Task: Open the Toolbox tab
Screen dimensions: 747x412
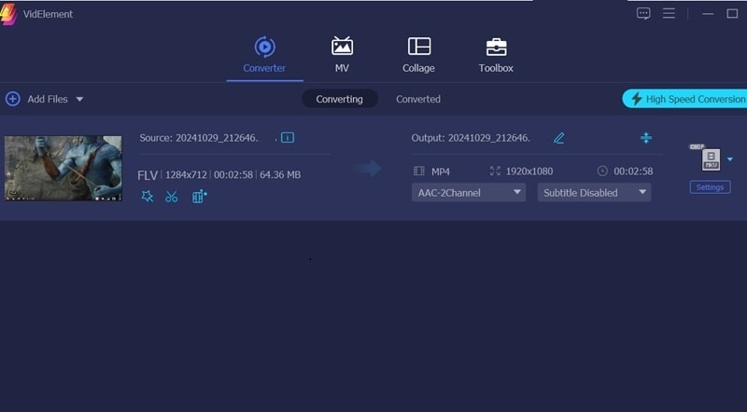Action: coord(496,55)
